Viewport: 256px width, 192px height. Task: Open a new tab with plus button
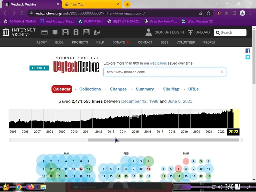tap(127, 4)
